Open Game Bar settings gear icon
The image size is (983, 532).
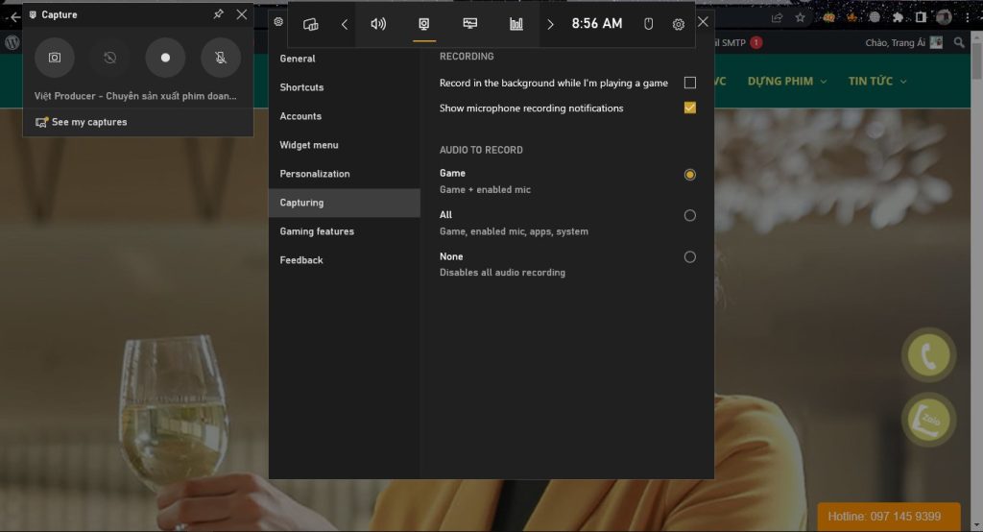[679, 24]
